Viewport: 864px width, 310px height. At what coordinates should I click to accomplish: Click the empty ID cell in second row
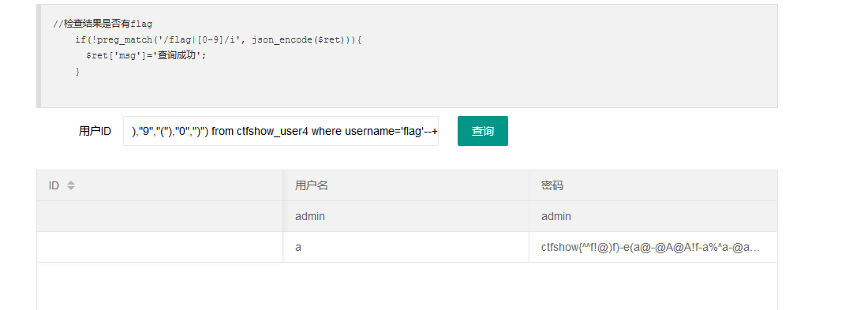[160, 247]
